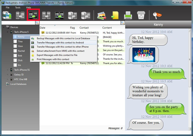Viewport: 193px width, 136px height.
Task: Click the greyed phone-transfer icon right of the red-boxed icon
Action: pyautogui.click(x=46, y=15)
